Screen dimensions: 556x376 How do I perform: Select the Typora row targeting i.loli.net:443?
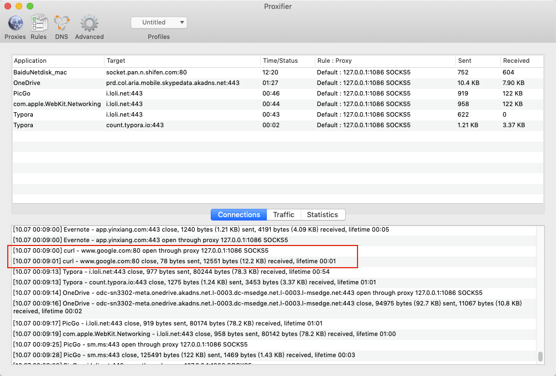(x=278, y=115)
